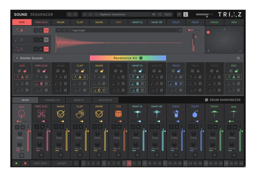Click the orange tom drum icon in mixer
Screen dimensions: 256x177
(x=118, y=114)
